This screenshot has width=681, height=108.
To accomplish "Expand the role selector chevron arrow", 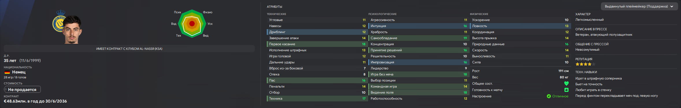I will 671,6.
